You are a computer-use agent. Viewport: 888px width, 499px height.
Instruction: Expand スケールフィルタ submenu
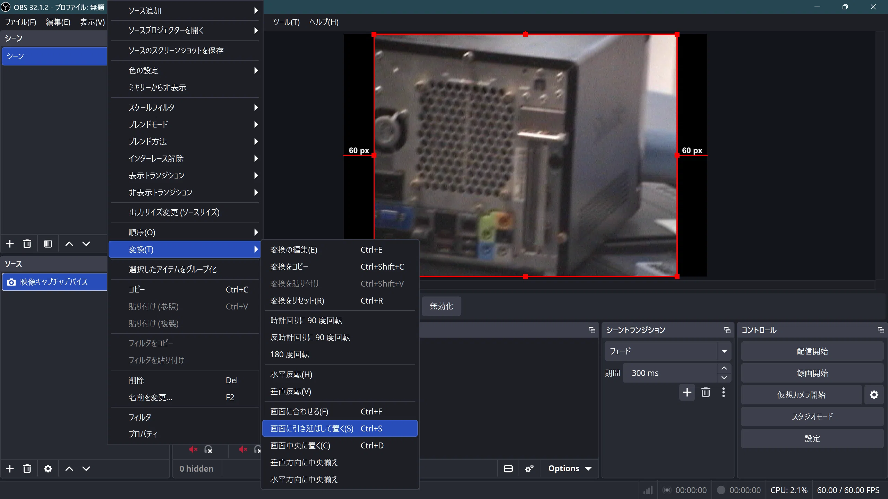coord(185,107)
